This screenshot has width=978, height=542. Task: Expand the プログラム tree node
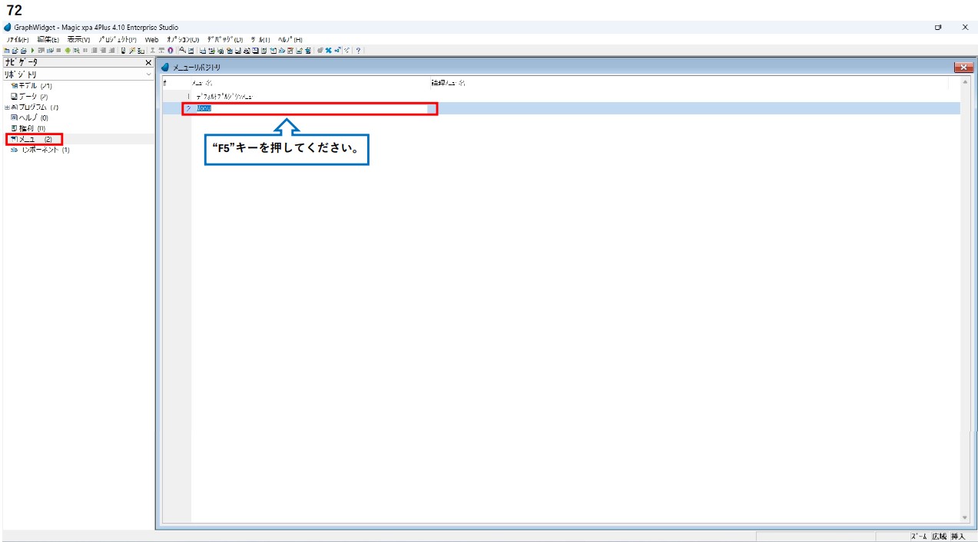coord(7,107)
